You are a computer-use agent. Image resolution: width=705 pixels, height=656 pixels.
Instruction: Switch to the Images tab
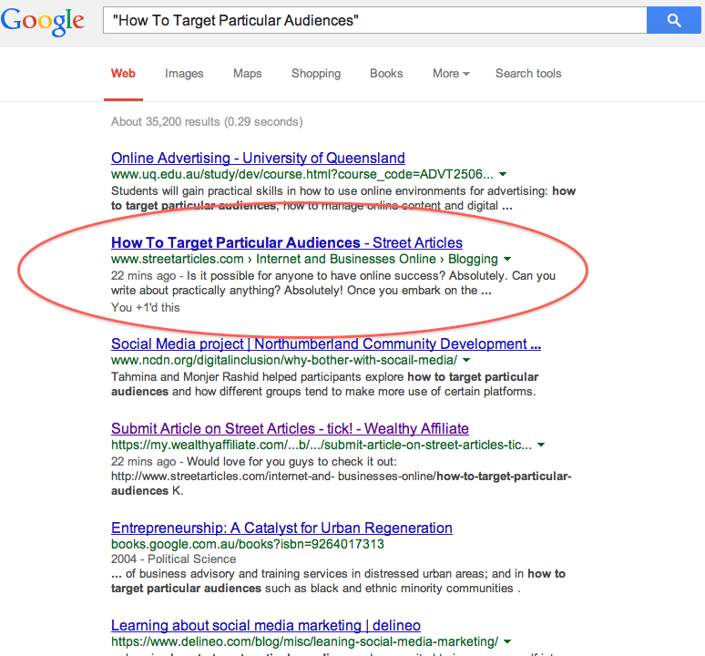[x=184, y=73]
